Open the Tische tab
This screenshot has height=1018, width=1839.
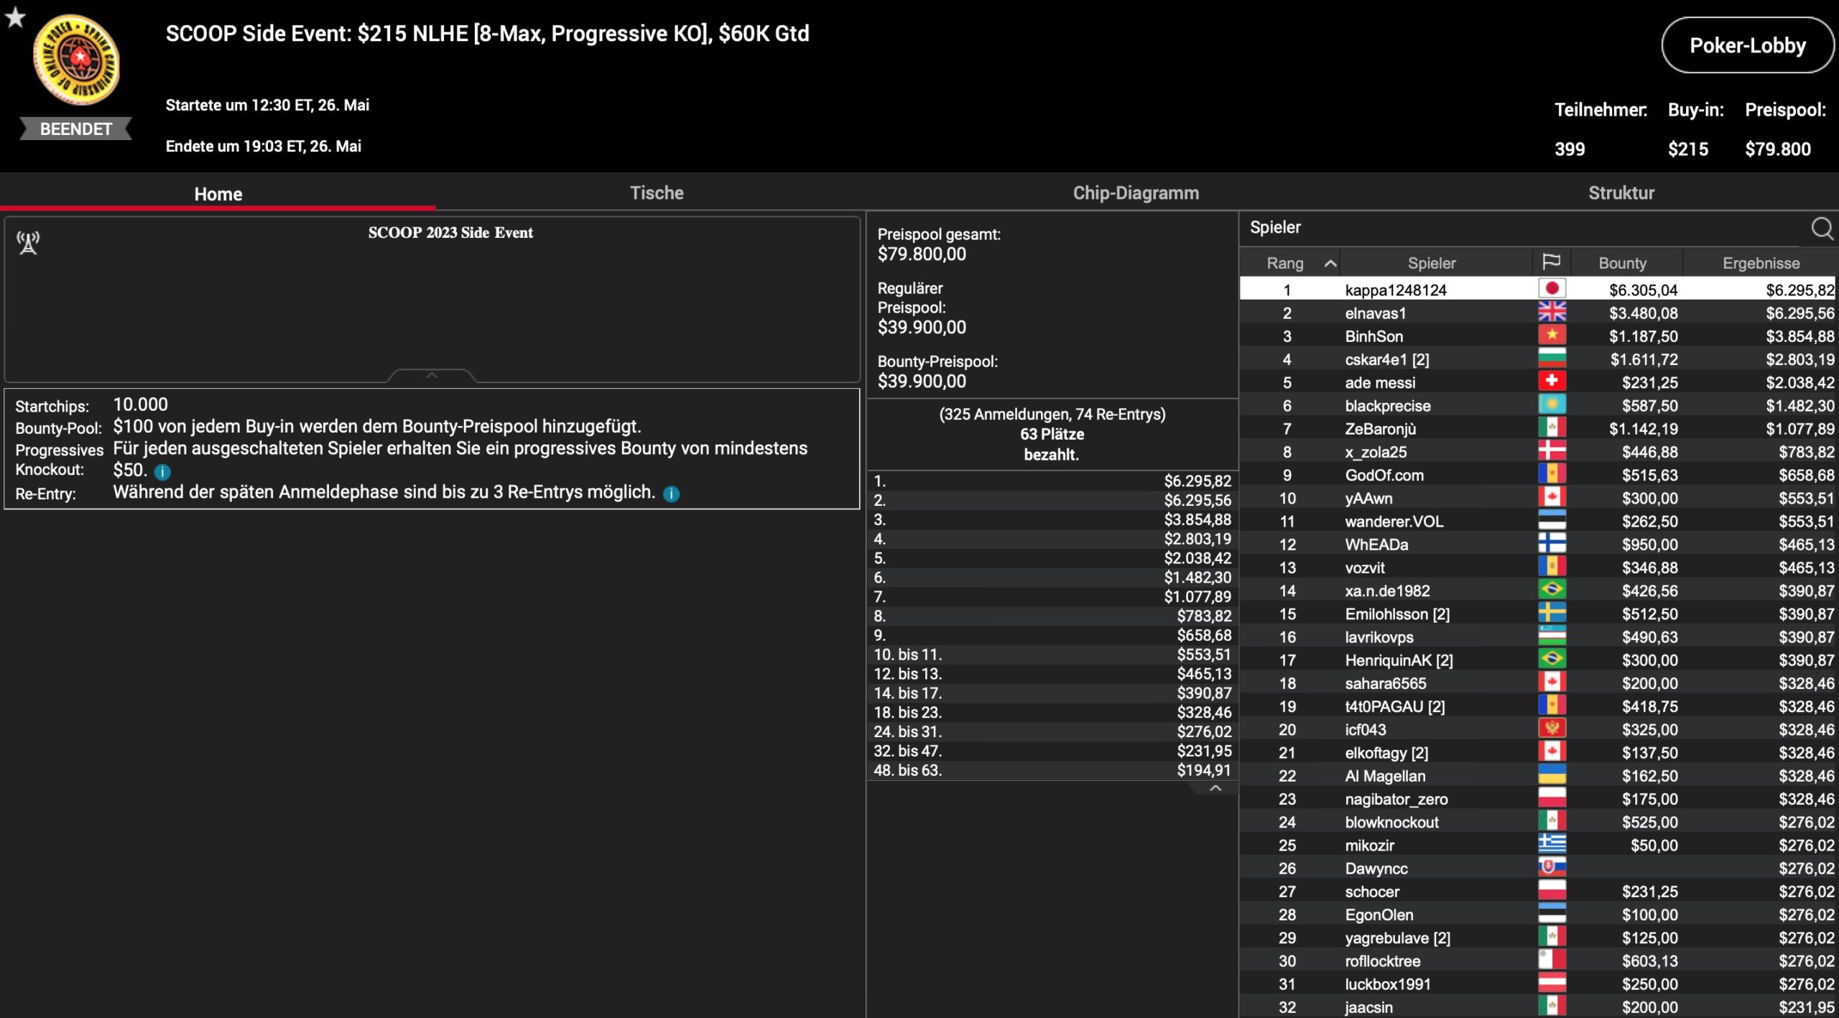(x=657, y=193)
